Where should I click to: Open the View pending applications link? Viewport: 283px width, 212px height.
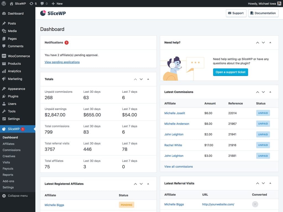[x=62, y=62]
